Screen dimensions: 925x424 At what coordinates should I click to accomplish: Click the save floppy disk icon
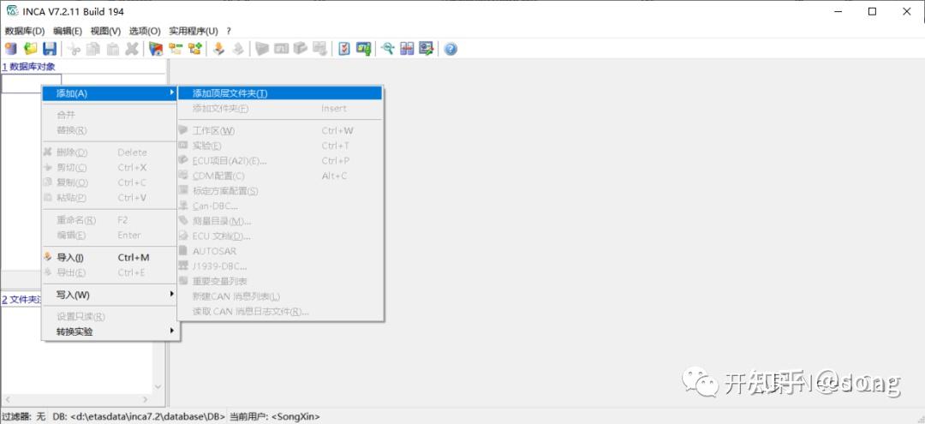(x=50, y=49)
